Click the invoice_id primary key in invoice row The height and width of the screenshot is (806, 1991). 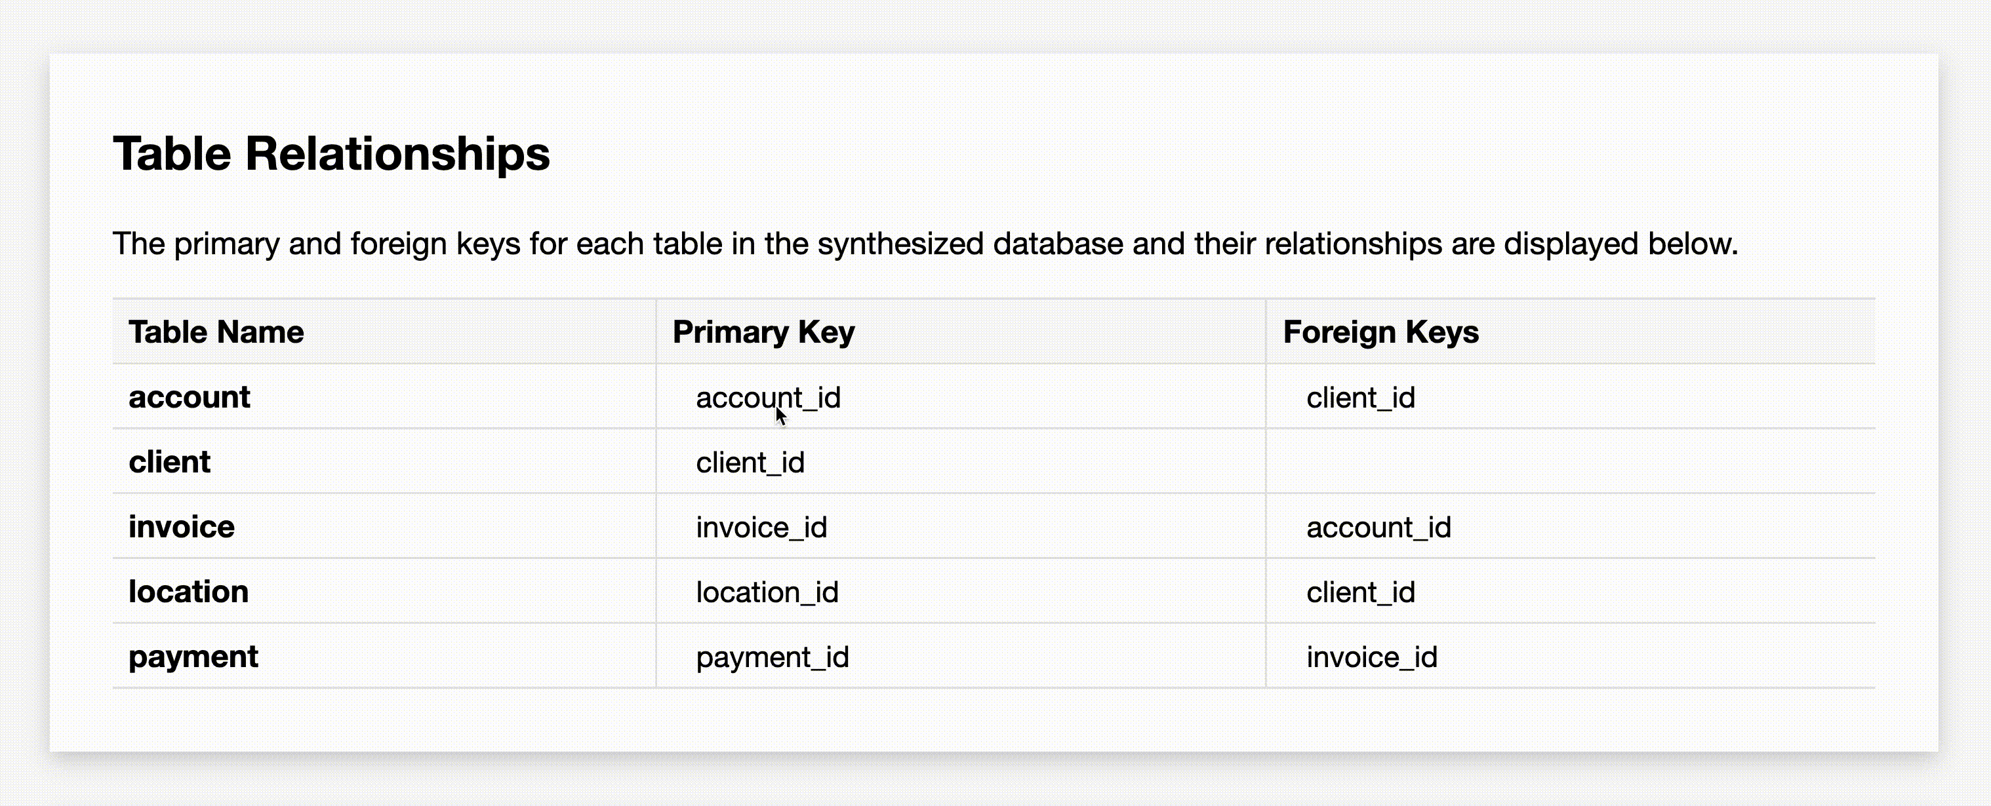click(x=761, y=528)
